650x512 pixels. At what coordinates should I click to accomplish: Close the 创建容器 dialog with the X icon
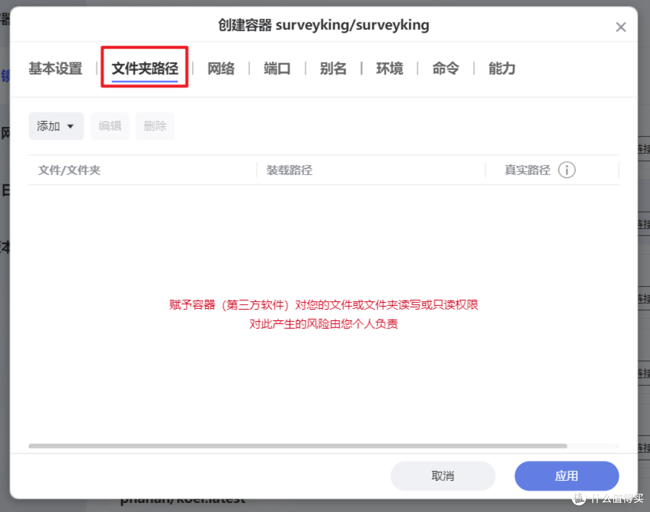621,26
